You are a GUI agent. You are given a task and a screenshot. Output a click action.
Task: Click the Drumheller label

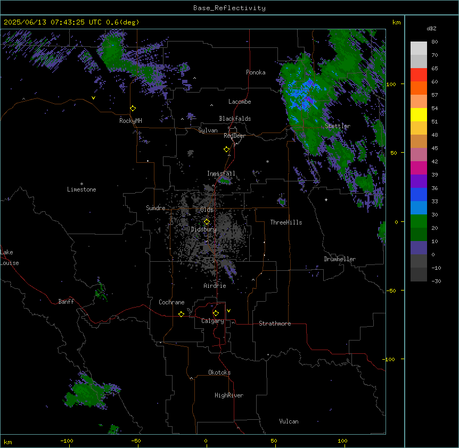pyautogui.click(x=340, y=259)
